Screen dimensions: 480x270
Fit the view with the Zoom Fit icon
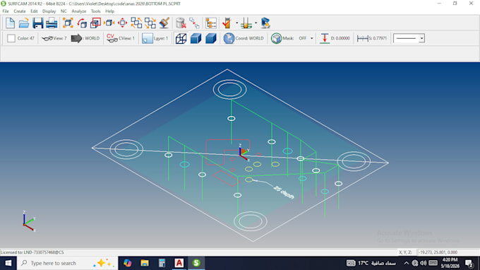coord(68,23)
